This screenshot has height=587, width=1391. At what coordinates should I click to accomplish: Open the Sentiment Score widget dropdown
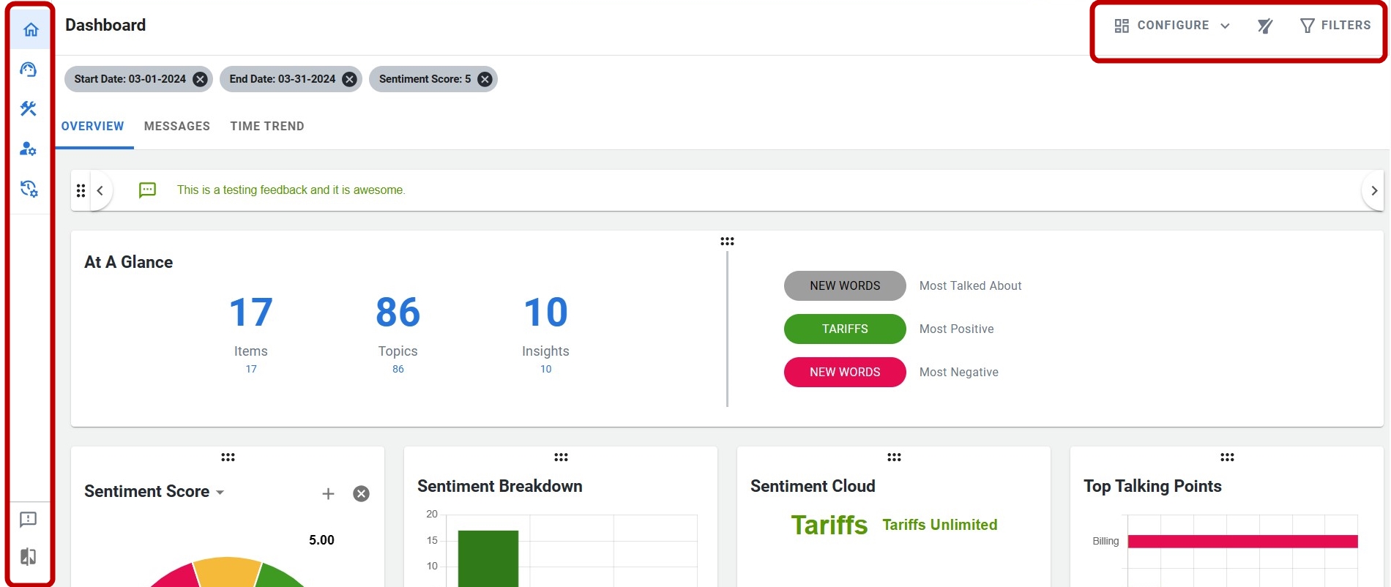pos(220,493)
